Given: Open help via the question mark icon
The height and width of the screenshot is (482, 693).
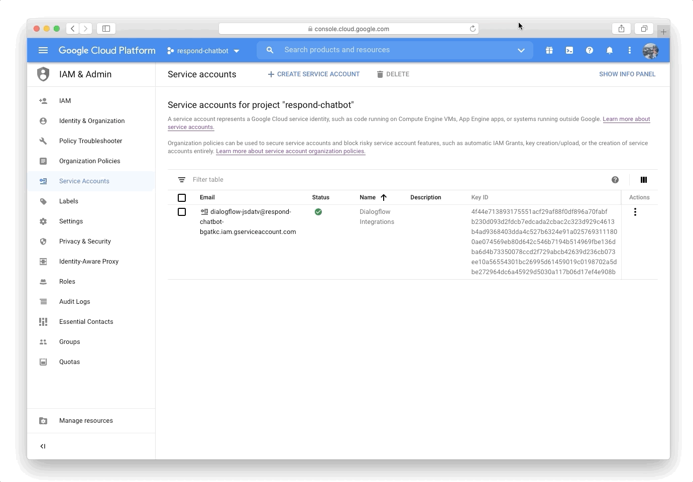Looking at the screenshot, I should 590,50.
